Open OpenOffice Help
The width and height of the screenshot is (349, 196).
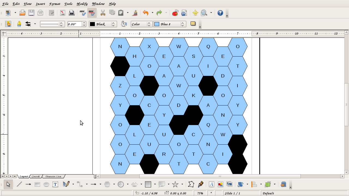point(220,13)
